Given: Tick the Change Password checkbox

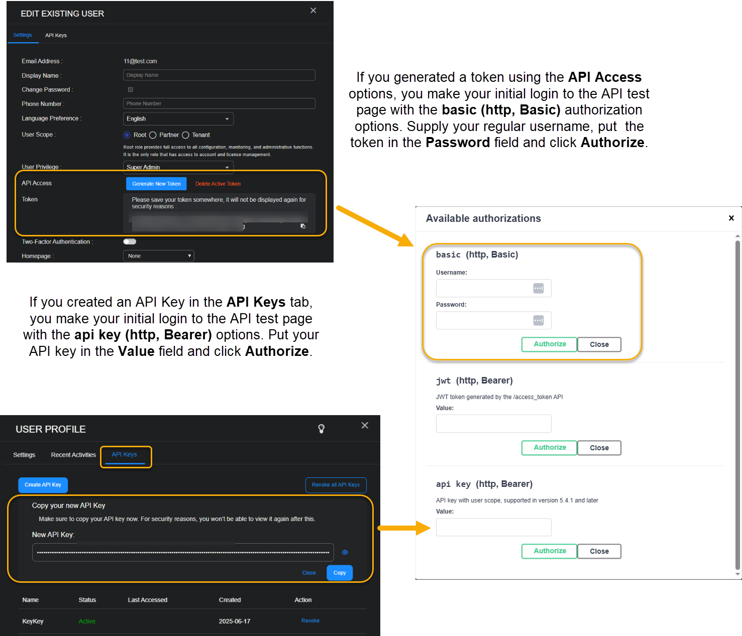Looking at the screenshot, I should coord(131,90).
